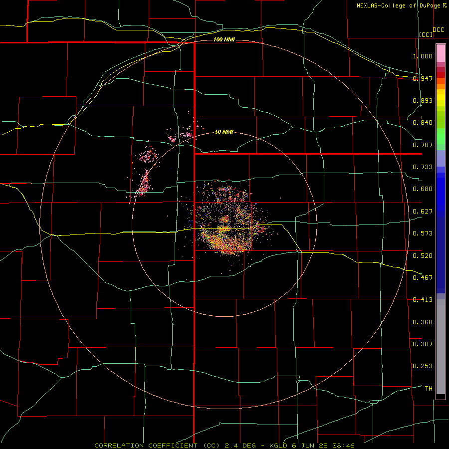
Task: Pick the periwinkle color bar segment
Action: (441, 159)
